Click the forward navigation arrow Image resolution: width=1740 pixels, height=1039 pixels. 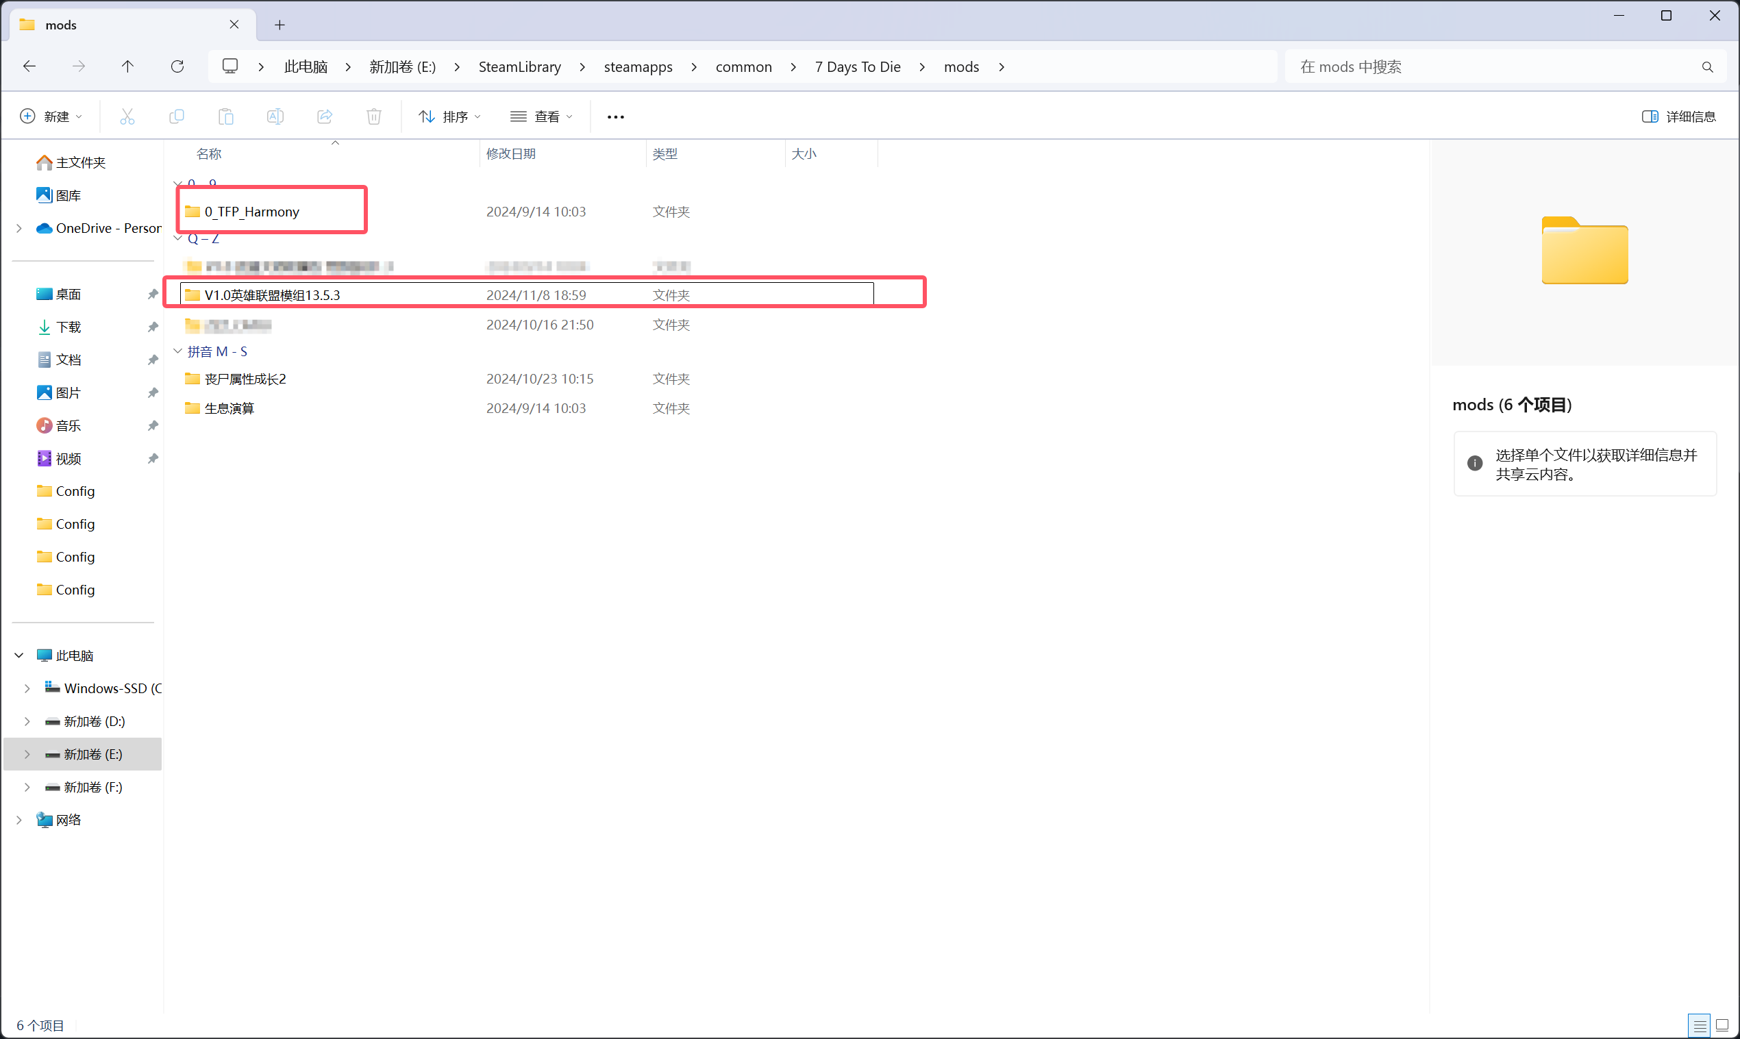[78, 66]
